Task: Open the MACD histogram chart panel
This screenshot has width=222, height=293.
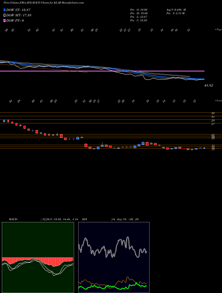Action: click(38, 257)
